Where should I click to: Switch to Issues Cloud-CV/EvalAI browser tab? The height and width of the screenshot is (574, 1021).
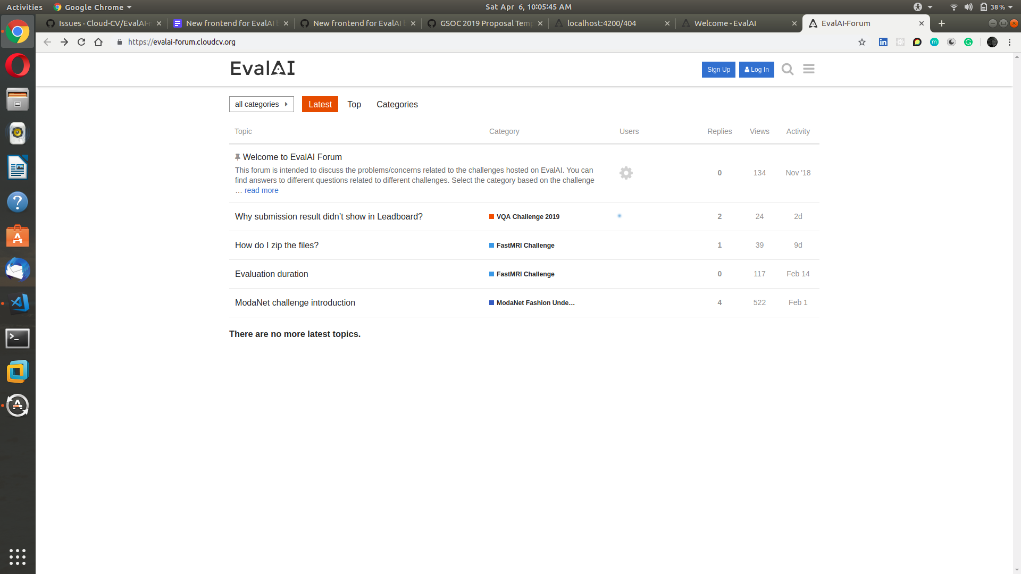click(x=104, y=23)
